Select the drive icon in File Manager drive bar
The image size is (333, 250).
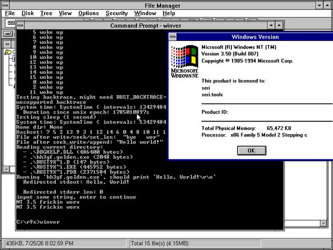click(x=8, y=34)
